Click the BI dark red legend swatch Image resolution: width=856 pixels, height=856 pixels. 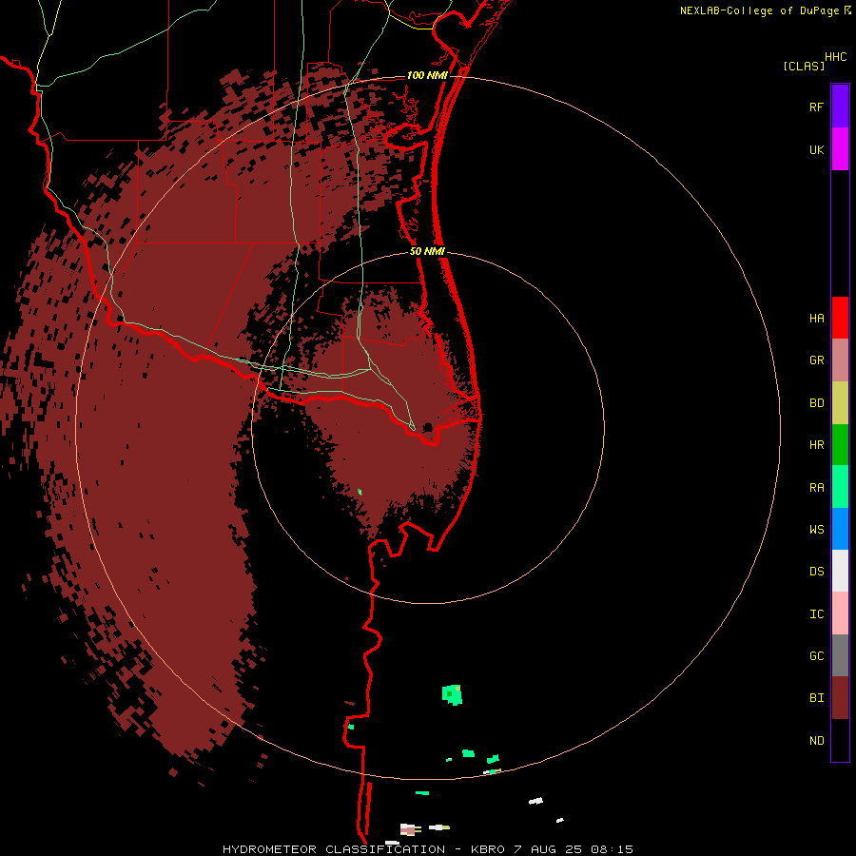pos(840,698)
